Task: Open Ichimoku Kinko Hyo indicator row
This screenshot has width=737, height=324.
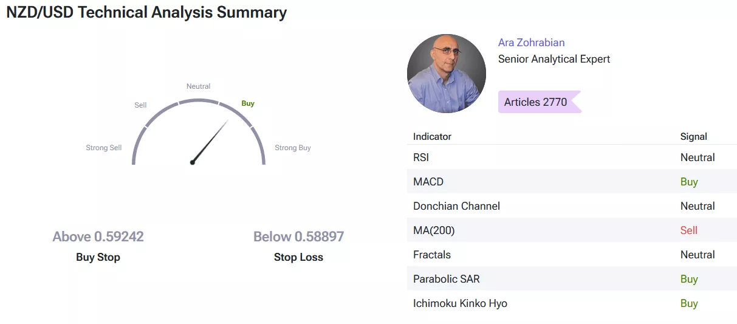Action: (x=572, y=303)
